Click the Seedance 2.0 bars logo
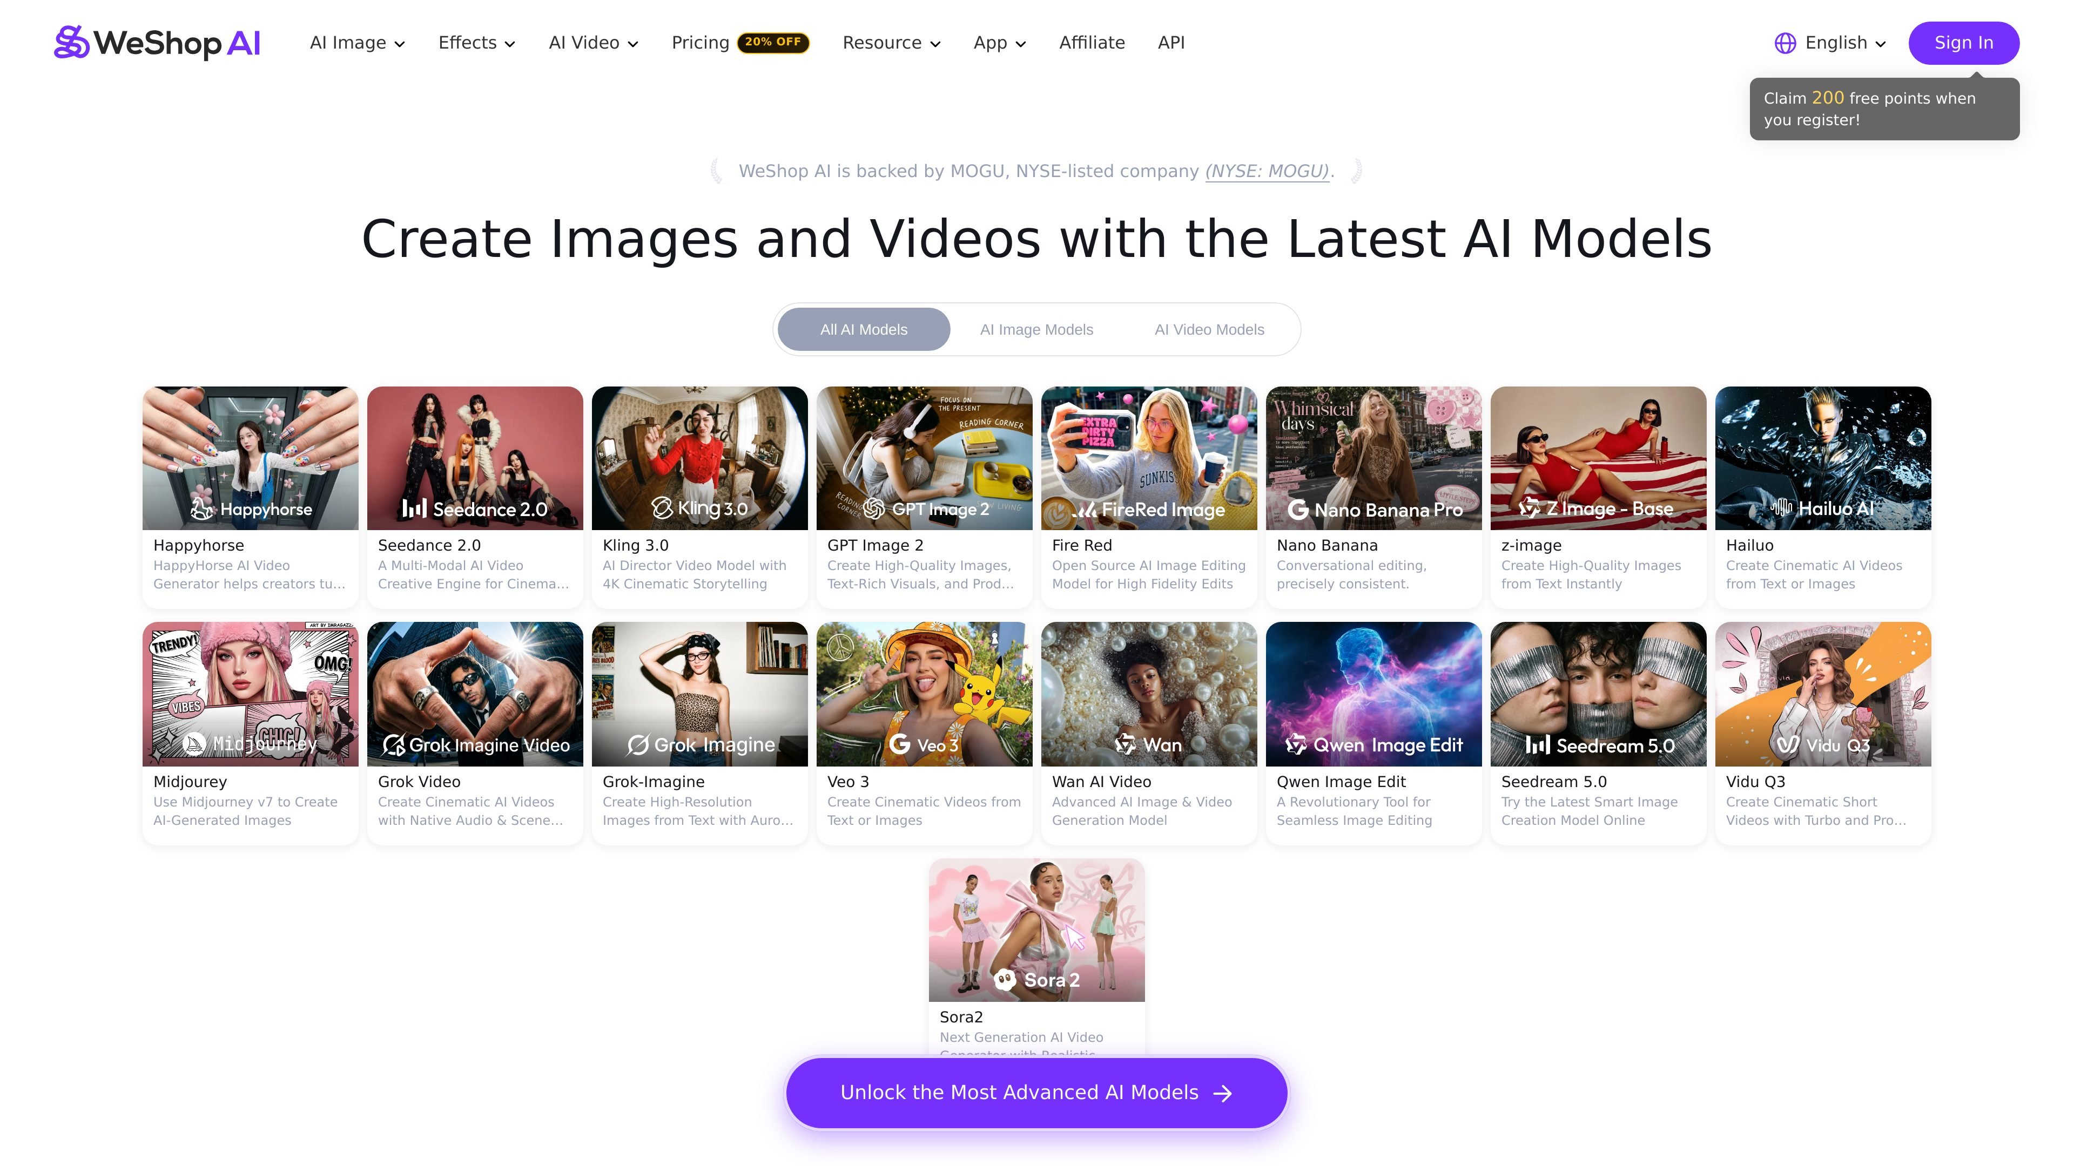Viewport: 2074px width, 1166px height. tap(414, 509)
